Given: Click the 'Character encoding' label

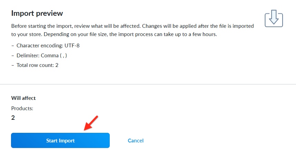Looking at the screenshot, I should click(x=40, y=46).
